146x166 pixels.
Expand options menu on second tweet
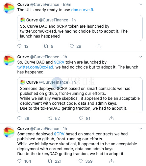pos(141,57)
